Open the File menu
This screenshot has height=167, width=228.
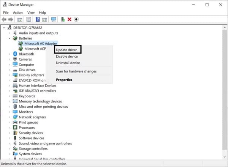point(6,13)
